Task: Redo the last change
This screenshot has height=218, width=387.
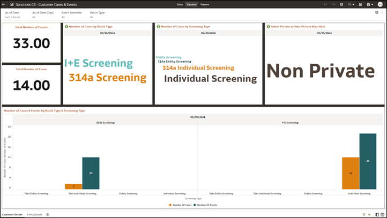Action: pos(333,4)
